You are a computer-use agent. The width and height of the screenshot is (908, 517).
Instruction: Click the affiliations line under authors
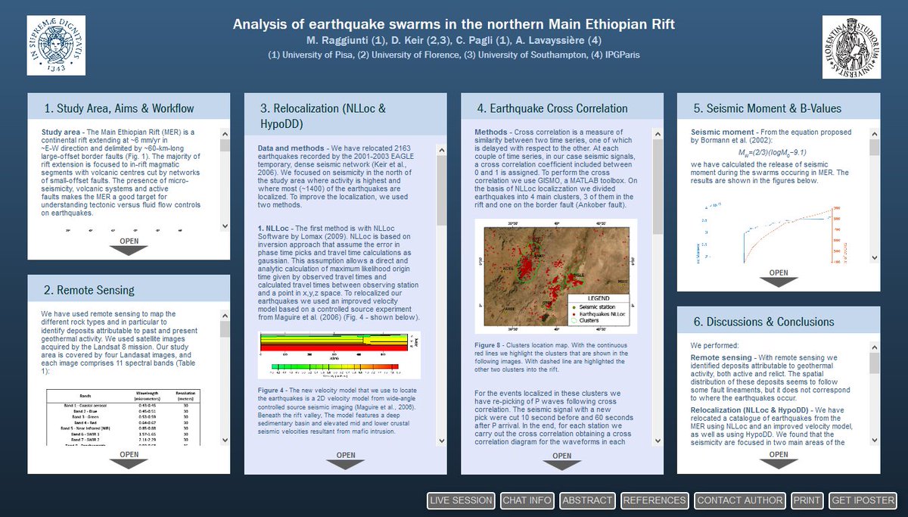(454, 55)
